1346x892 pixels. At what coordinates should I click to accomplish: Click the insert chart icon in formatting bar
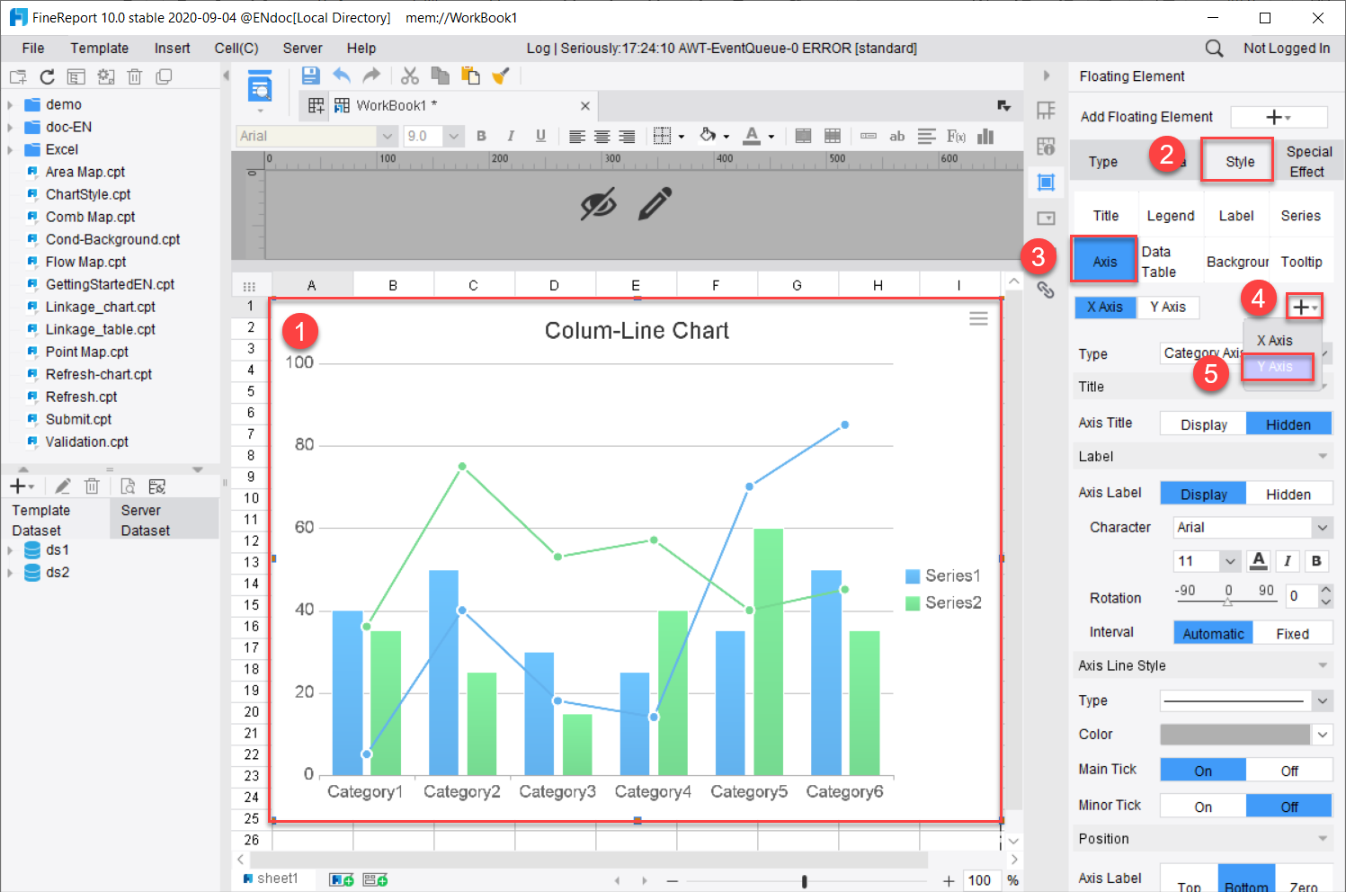click(x=985, y=136)
